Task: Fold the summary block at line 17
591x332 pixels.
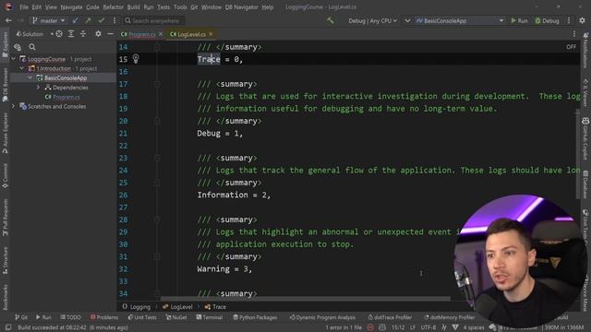Action: [157, 84]
